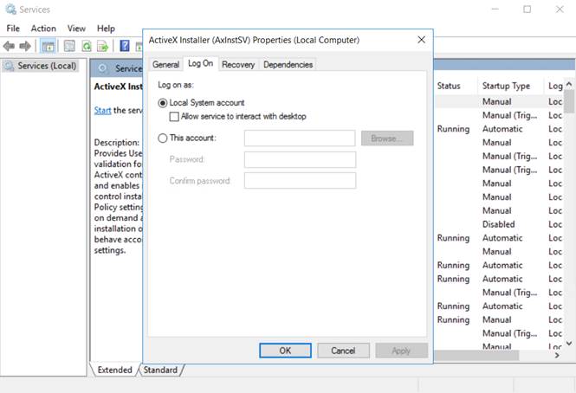
Task: Switch to the Log On tab
Action: (x=201, y=63)
